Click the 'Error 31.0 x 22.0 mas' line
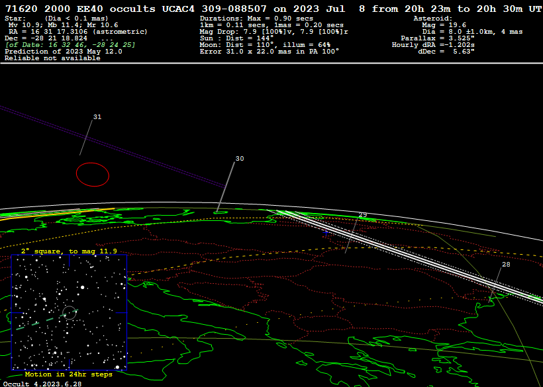Viewport: 543px width, 387px height. [270, 52]
